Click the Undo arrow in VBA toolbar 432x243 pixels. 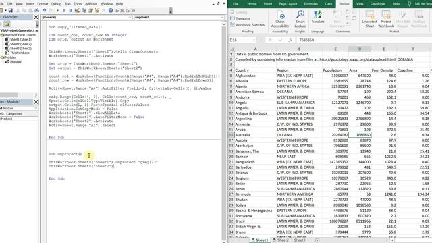(x=44, y=11)
